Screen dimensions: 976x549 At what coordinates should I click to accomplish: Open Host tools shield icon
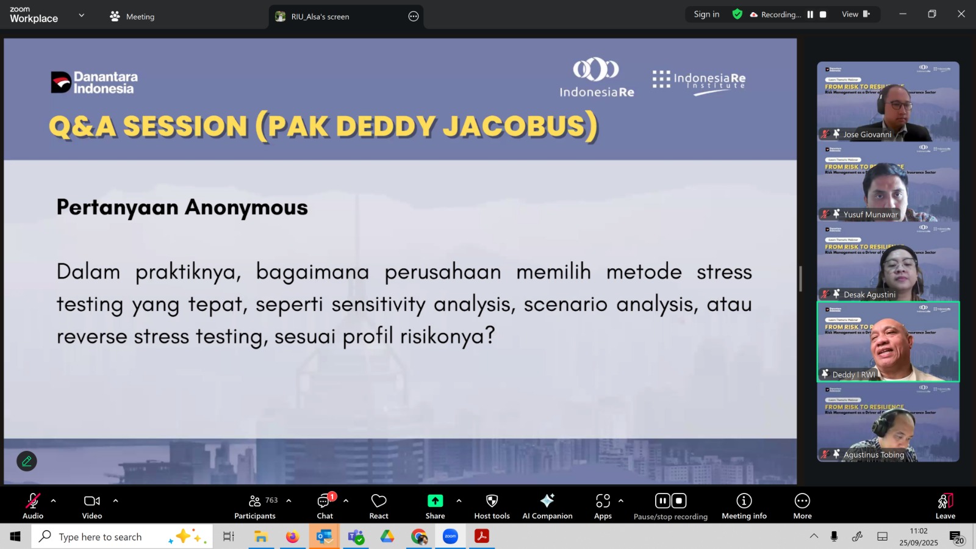click(x=492, y=506)
